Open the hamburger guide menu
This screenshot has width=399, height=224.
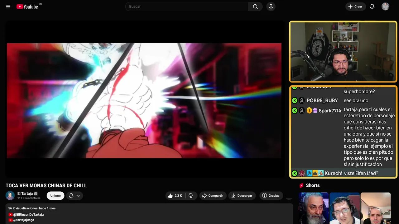[8, 7]
